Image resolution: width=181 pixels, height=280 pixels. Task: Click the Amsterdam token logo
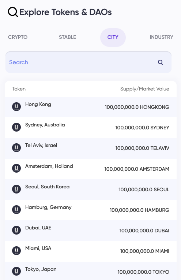click(x=16, y=169)
